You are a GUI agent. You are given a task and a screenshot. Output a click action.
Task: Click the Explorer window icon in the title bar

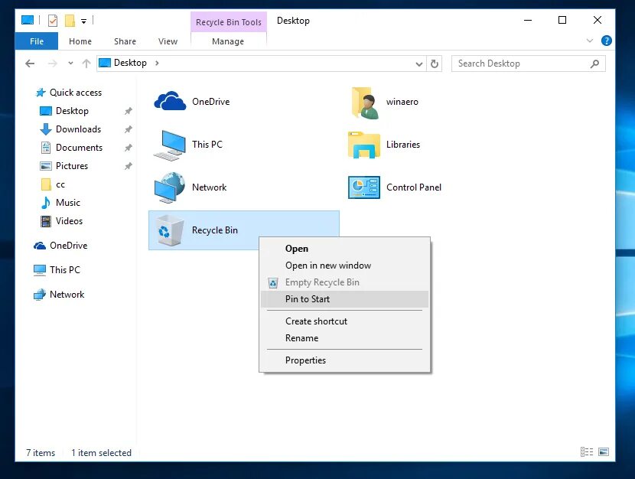tap(28, 20)
